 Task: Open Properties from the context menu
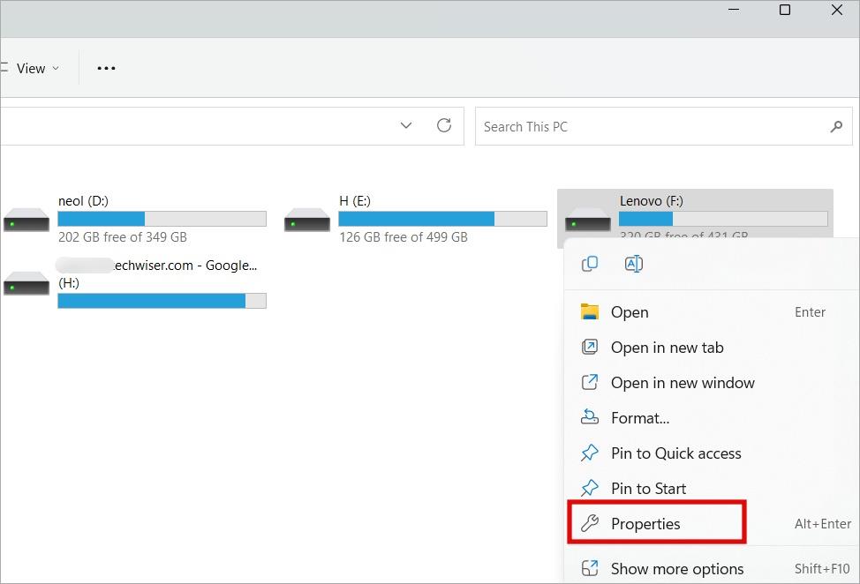[710, 524]
